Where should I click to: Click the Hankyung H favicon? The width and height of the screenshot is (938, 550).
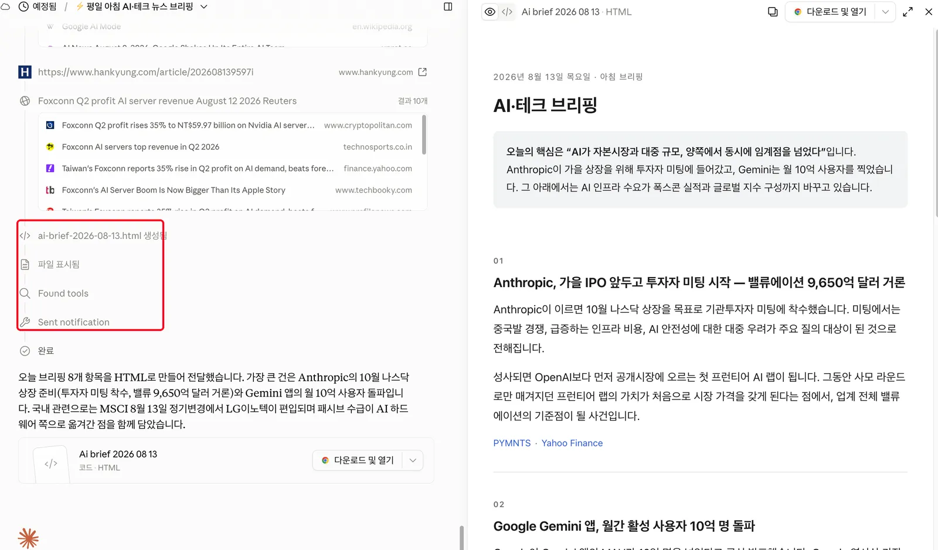[25, 72]
